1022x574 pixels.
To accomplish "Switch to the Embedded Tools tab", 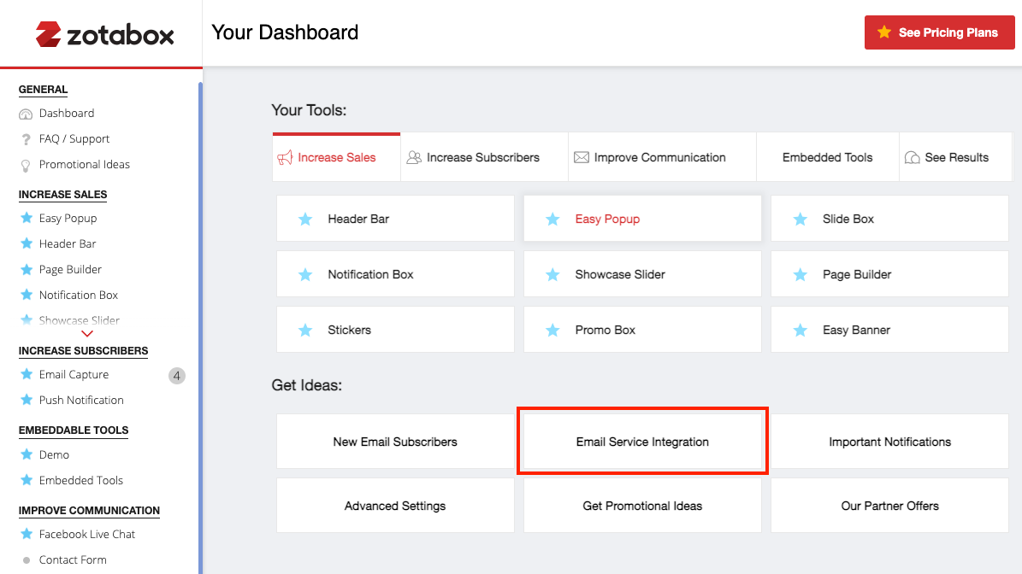I will click(x=827, y=157).
